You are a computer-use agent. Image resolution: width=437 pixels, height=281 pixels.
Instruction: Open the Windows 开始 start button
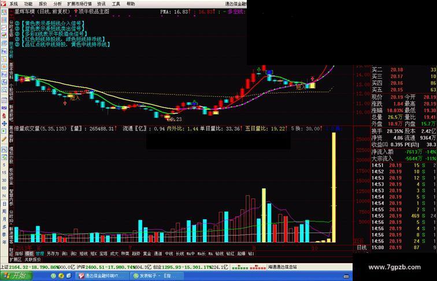16,276
